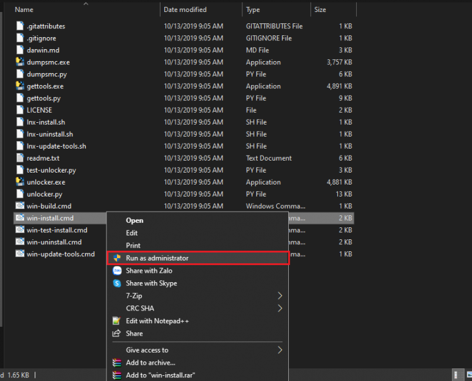Click the 4,891 KB size value
This screenshot has width=472, height=381.
(x=339, y=86)
